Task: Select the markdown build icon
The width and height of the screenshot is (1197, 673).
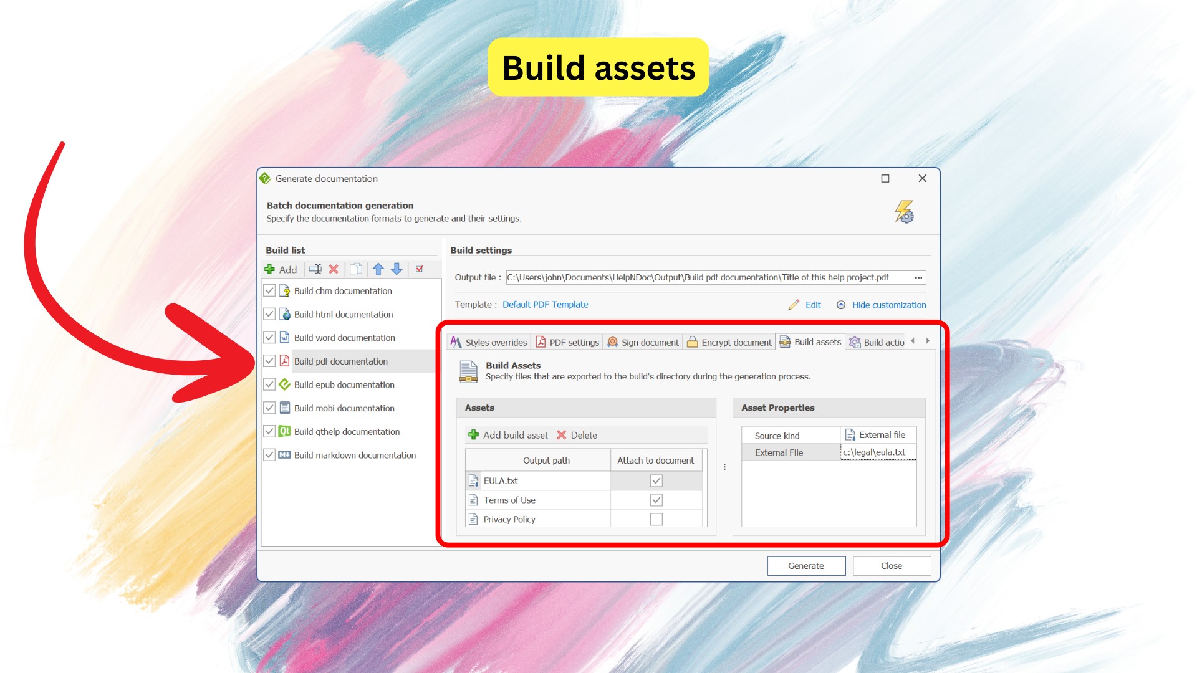Action: tap(285, 455)
